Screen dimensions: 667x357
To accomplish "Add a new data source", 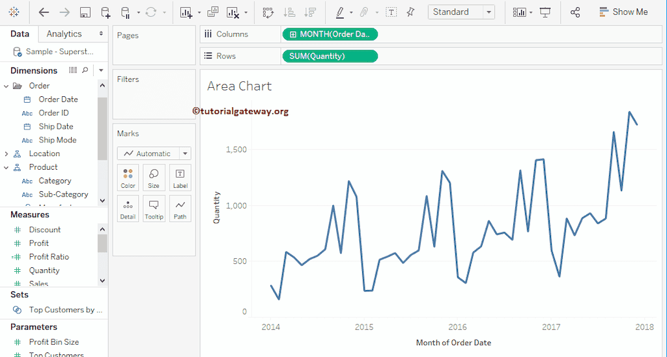I will [x=106, y=12].
